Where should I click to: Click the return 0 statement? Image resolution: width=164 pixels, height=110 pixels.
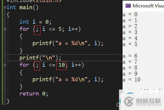point(34,94)
